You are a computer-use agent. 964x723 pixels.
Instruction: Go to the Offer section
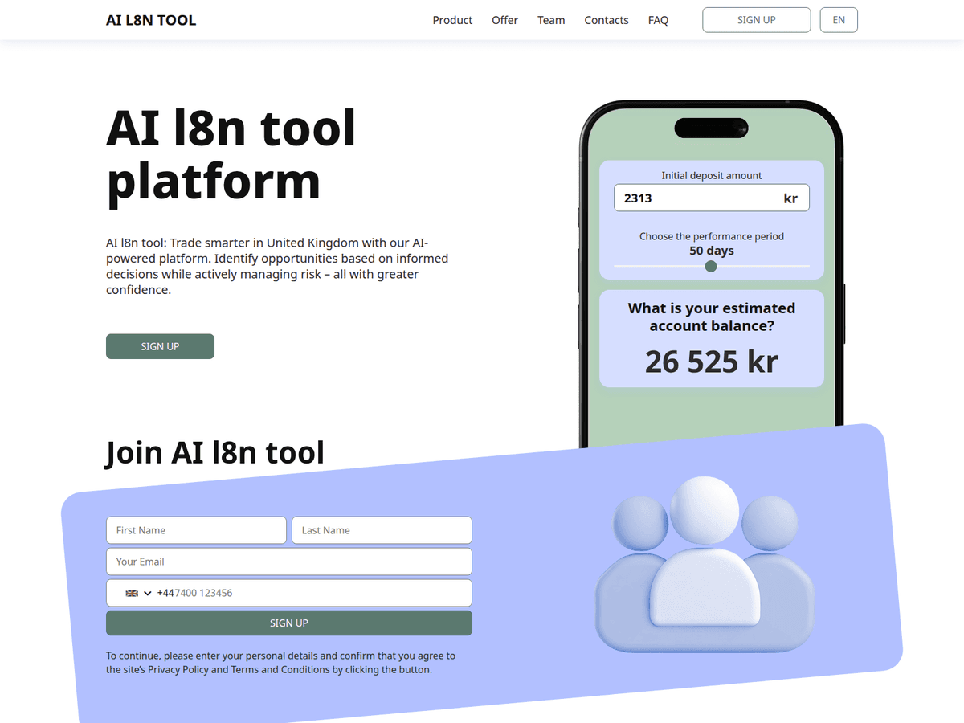pos(504,20)
